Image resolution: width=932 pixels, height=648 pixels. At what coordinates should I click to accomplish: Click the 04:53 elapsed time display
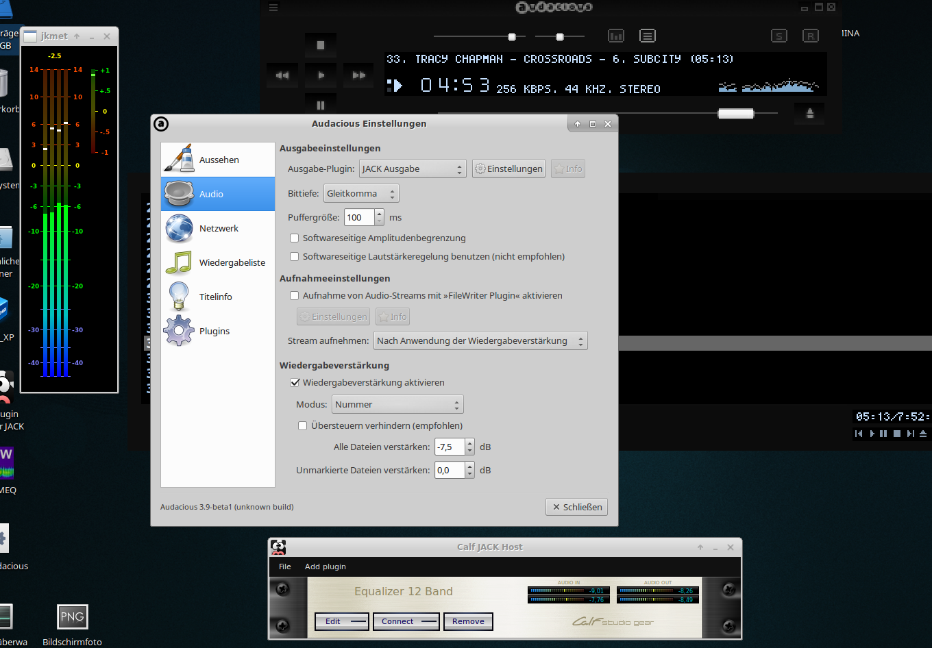[x=455, y=85]
